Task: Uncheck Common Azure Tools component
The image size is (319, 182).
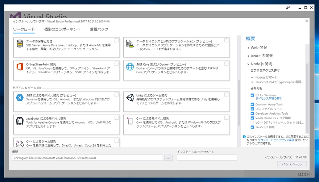Action: (x=252, y=104)
